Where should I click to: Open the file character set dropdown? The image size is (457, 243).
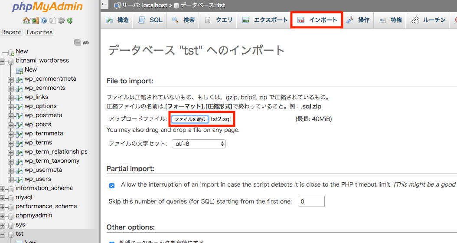pos(199,144)
